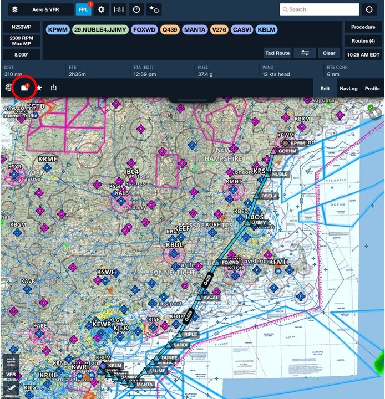Image resolution: width=385 pixels, height=399 pixels.
Task: Tap the center-on-location crosshair icon
Action: 369,9
